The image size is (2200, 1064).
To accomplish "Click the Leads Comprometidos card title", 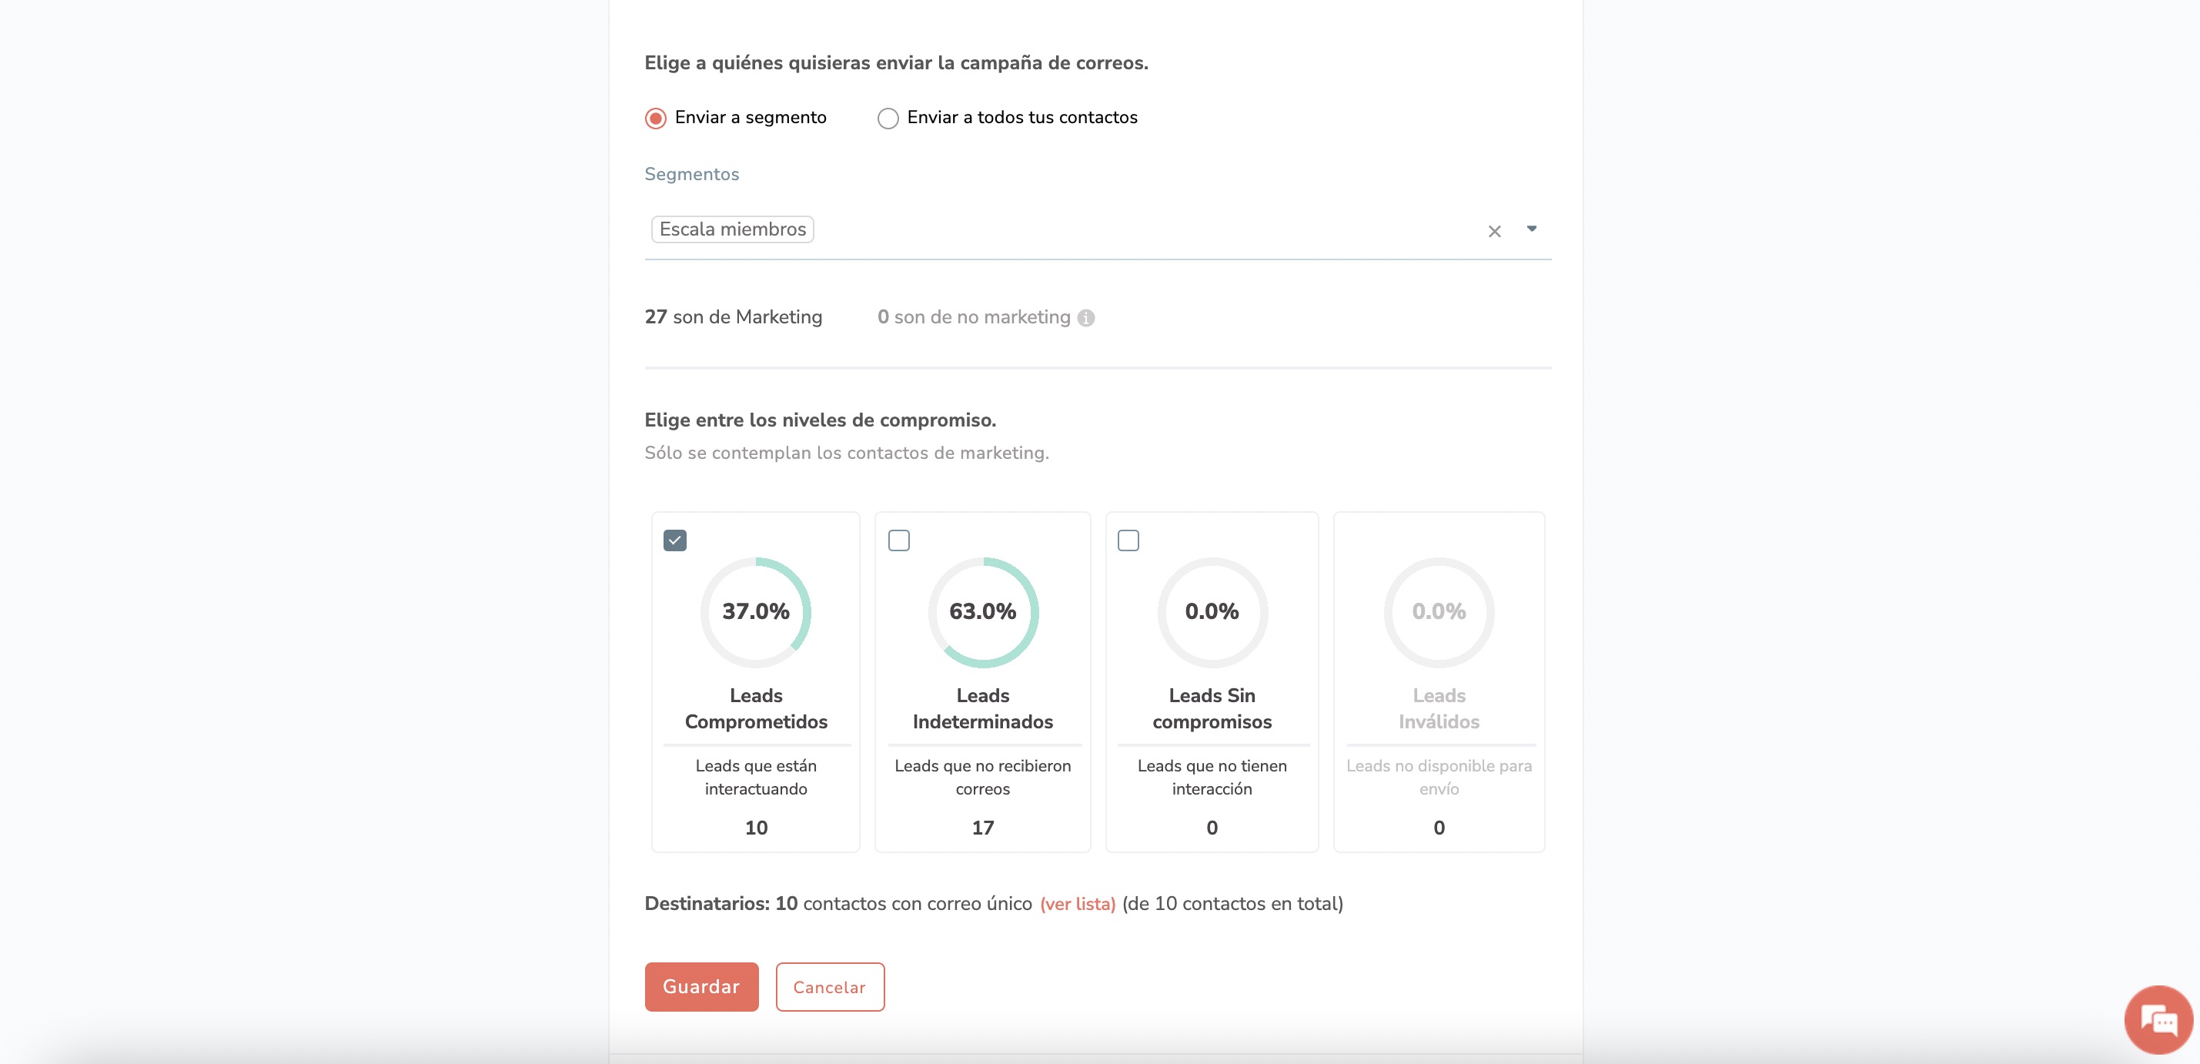I will click(755, 709).
